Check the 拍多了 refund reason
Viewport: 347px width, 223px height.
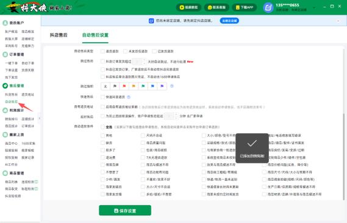pos(102,150)
